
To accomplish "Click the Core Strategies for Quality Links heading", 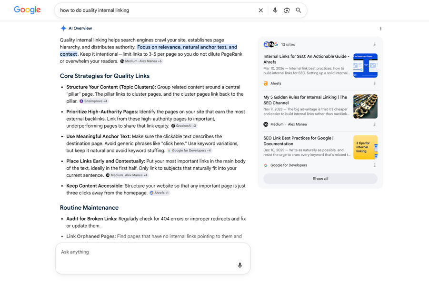I will [105, 76].
